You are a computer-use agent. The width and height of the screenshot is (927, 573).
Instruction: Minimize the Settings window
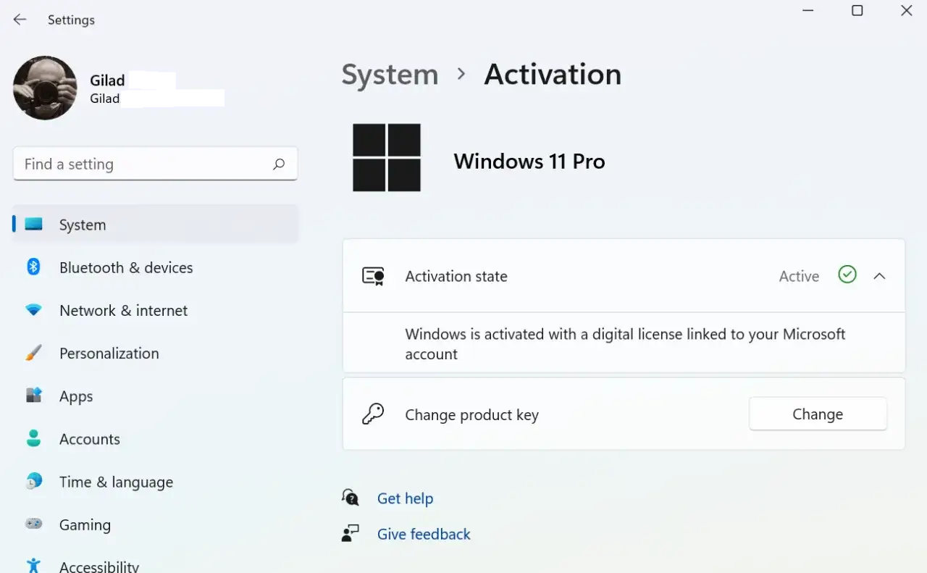click(x=808, y=11)
